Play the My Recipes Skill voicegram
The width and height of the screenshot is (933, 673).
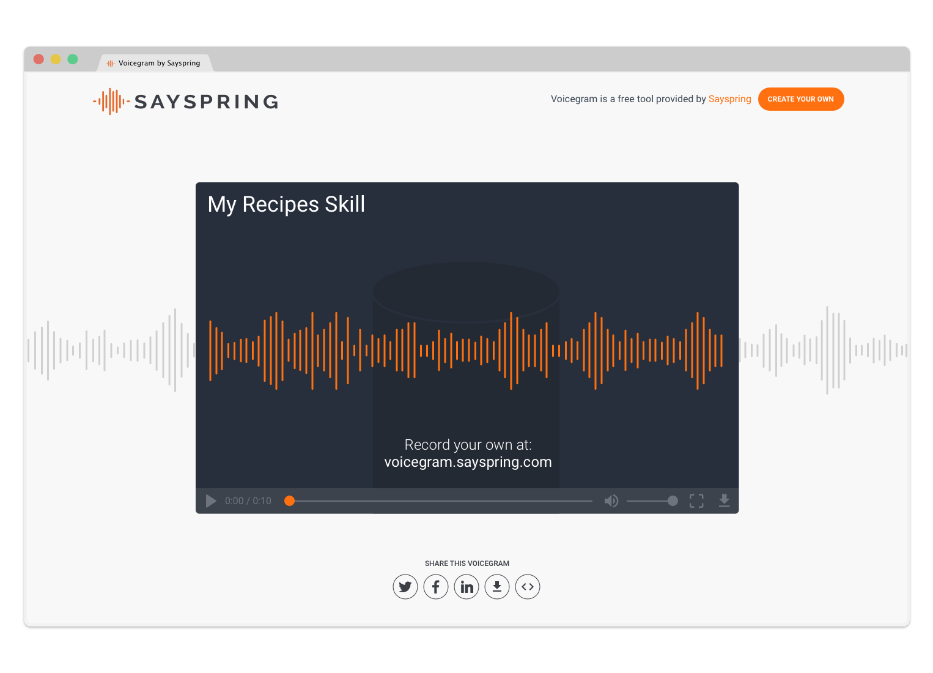(x=211, y=501)
